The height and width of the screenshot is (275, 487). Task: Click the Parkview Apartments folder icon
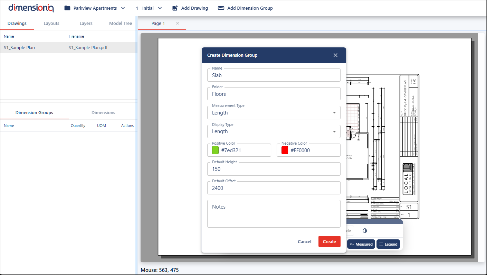[x=67, y=8]
